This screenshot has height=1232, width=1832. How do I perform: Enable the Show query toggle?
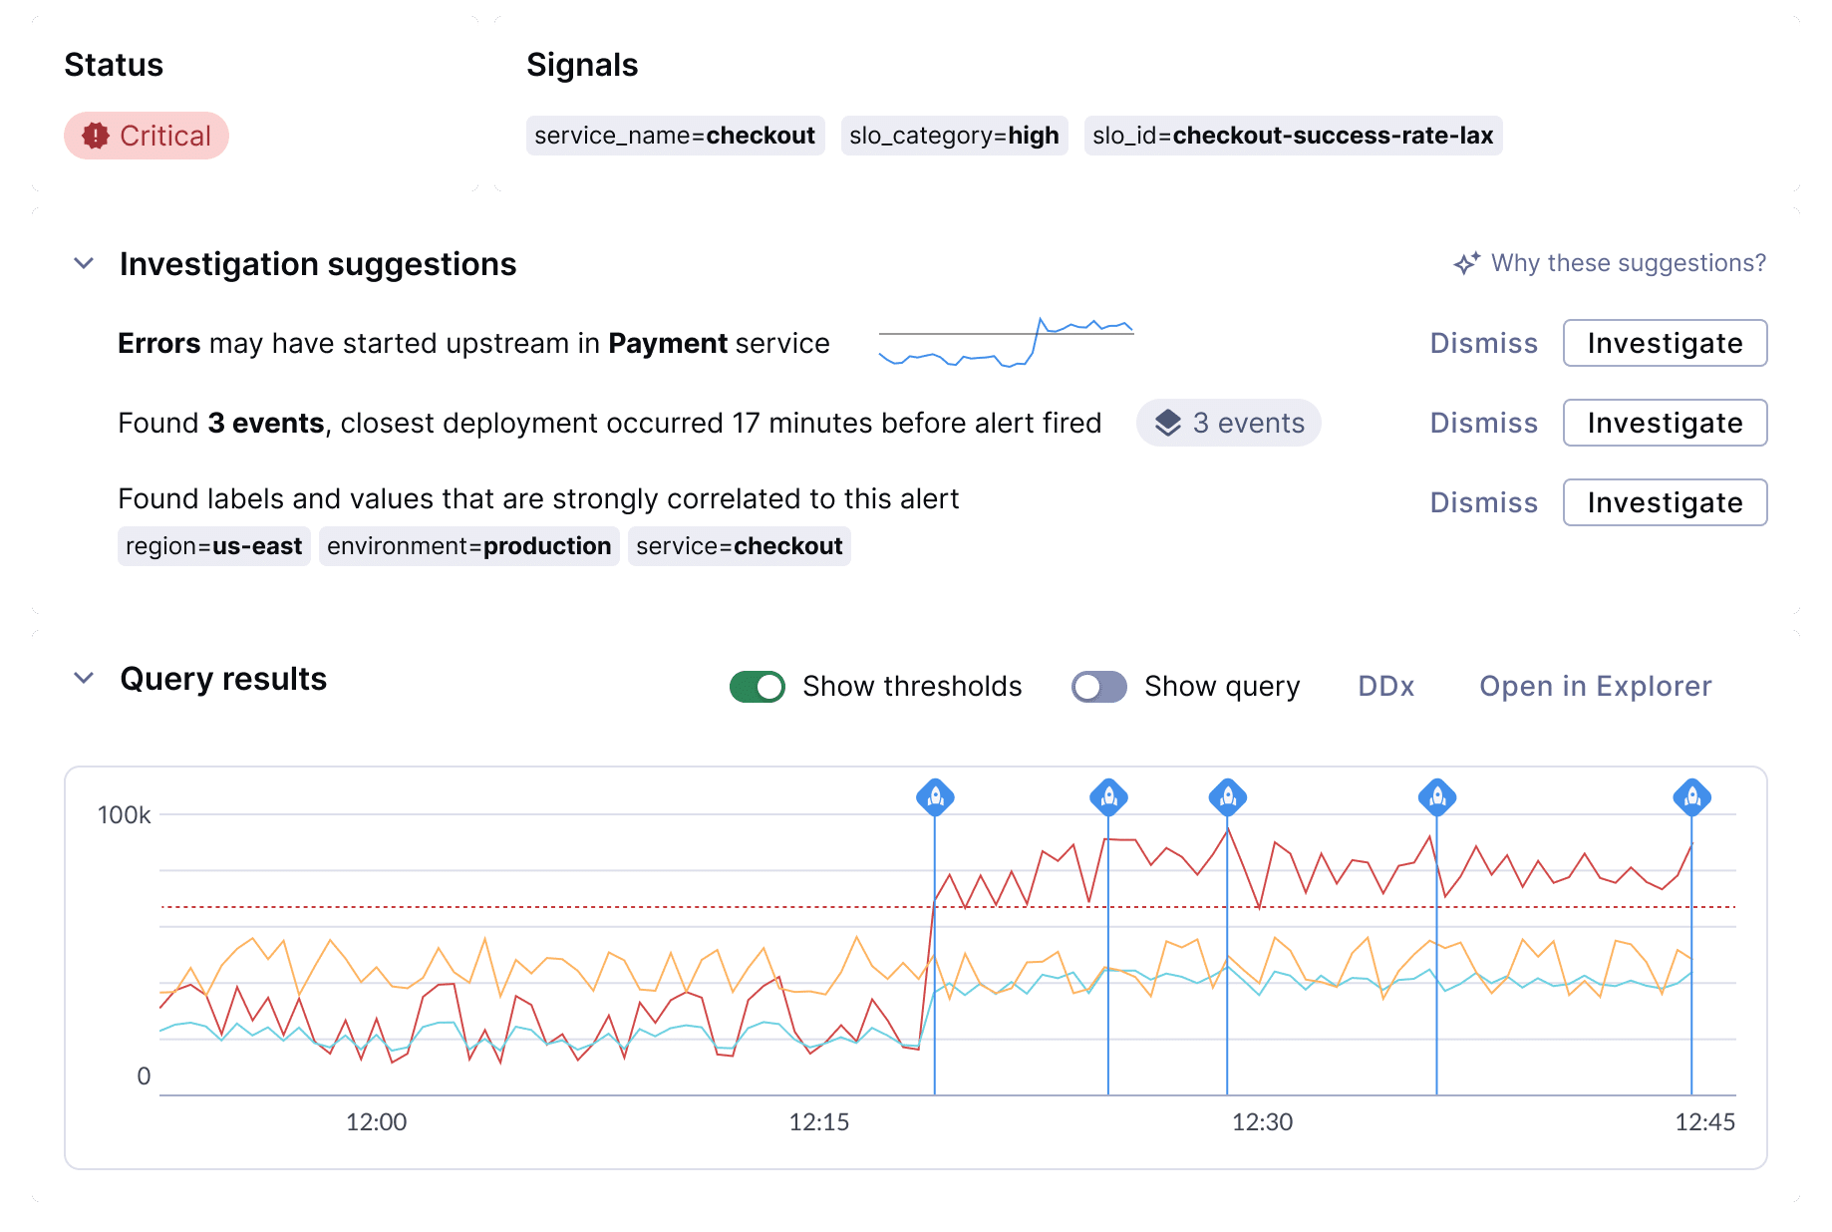pos(1098,687)
